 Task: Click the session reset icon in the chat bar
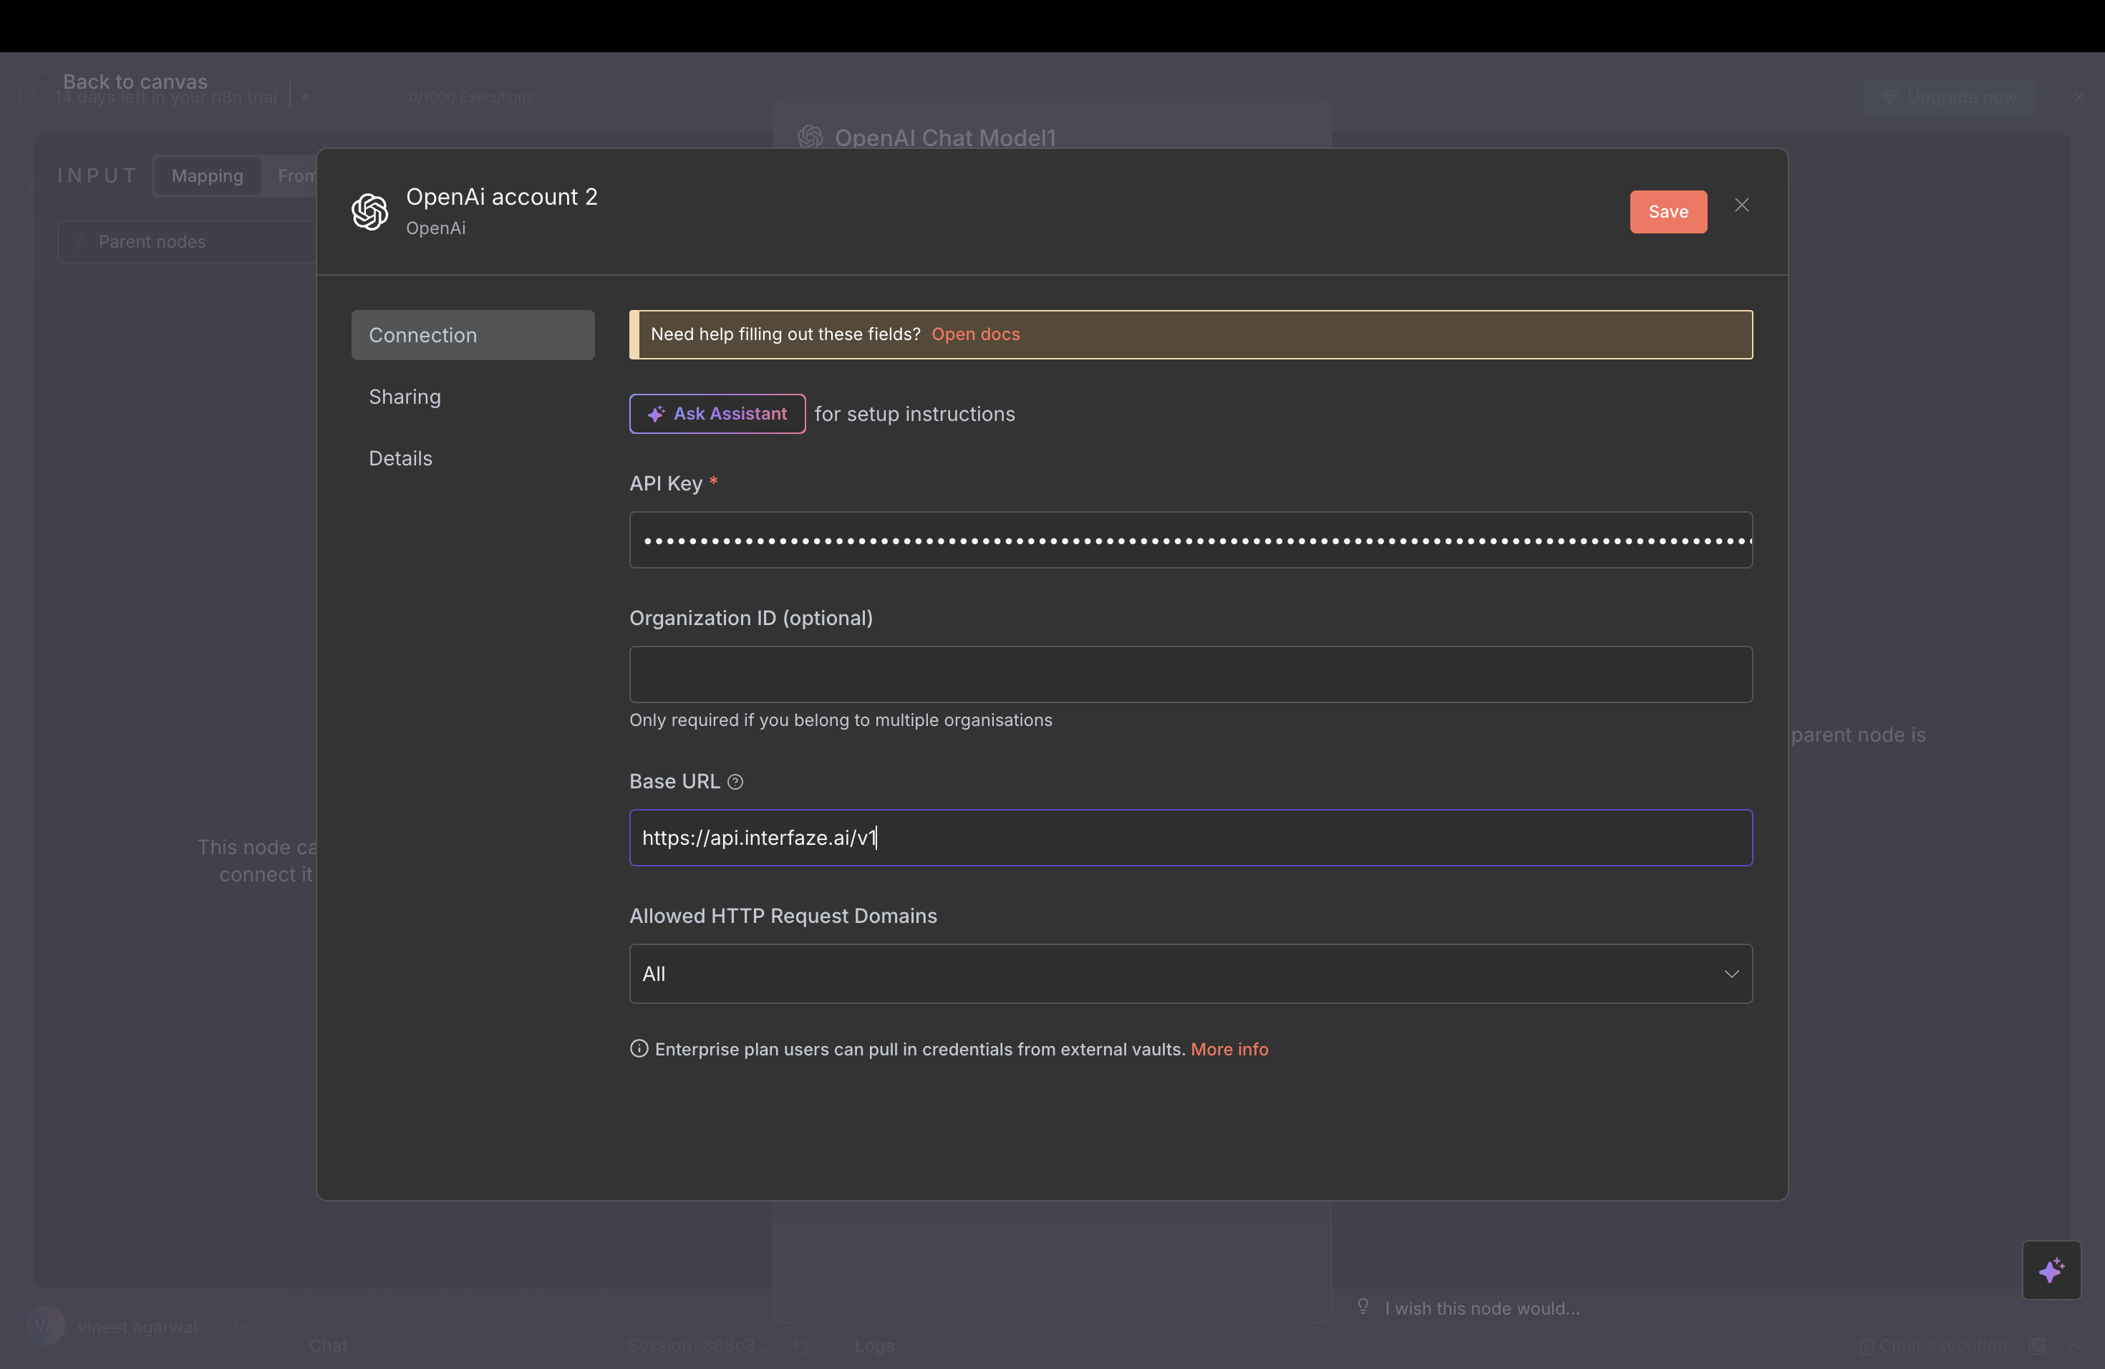click(800, 1346)
